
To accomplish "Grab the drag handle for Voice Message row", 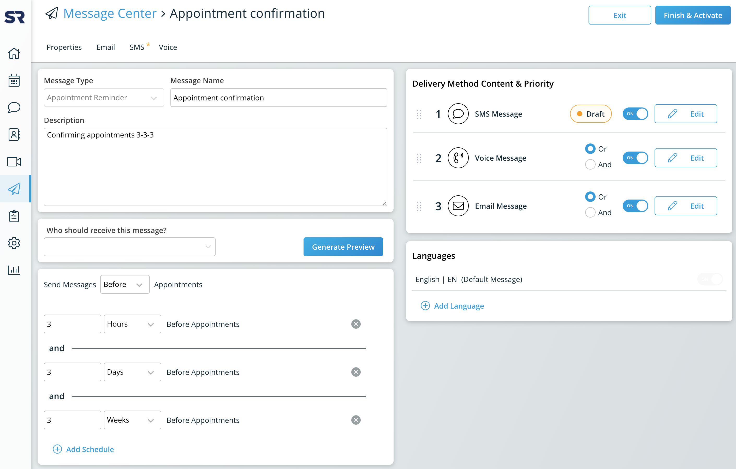I will (x=419, y=158).
